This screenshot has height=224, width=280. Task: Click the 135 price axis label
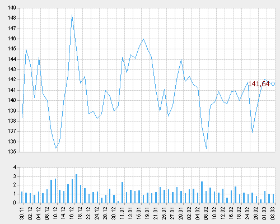pos(12,152)
